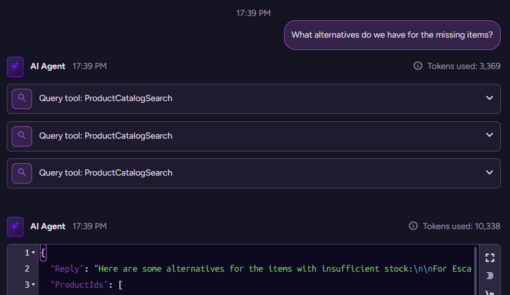The image size is (510, 295).
Task: Click the first ProductCatalogSearch search icon
Action: click(x=22, y=99)
